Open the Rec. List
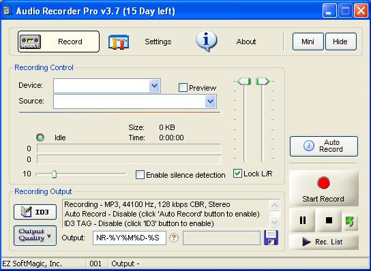The image size is (371, 271). [x=324, y=242]
